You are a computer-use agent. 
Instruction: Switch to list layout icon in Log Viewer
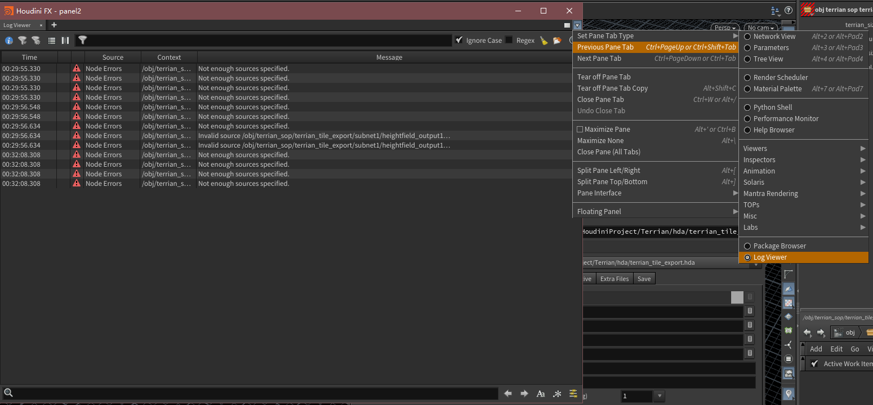pos(52,41)
